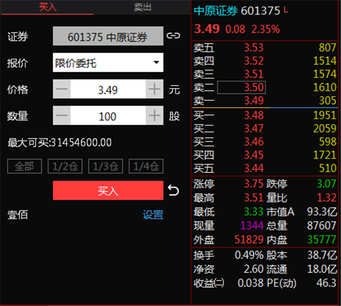
Task: Submit the order with the red 买入 button
Action: [x=108, y=191]
